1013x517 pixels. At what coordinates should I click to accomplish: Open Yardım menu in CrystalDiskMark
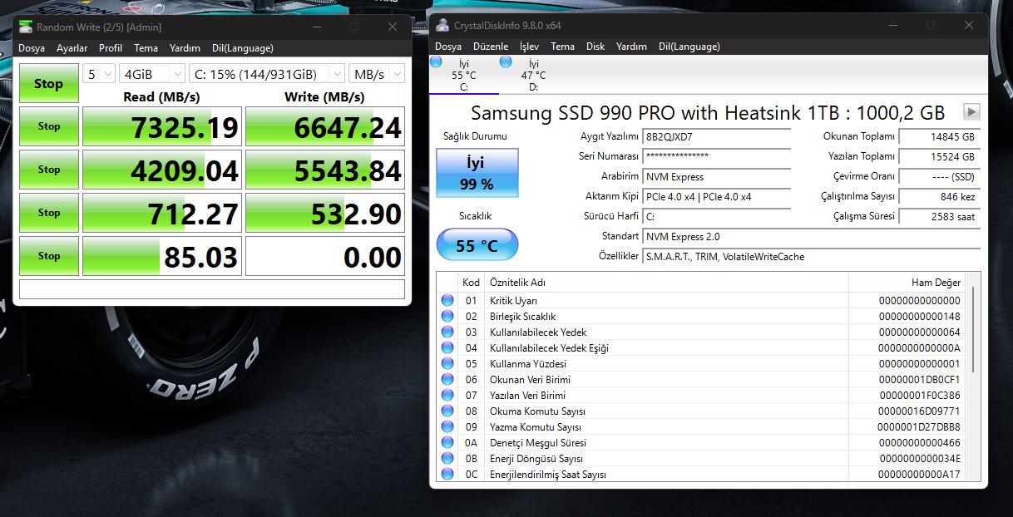click(185, 48)
